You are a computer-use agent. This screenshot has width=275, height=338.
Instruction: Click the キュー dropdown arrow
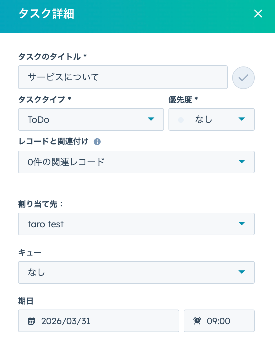[242, 272]
